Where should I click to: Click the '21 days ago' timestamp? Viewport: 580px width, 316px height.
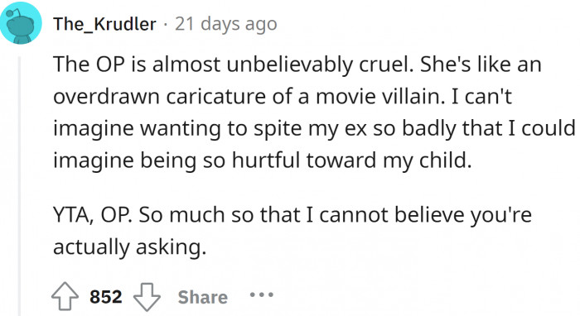226,24
